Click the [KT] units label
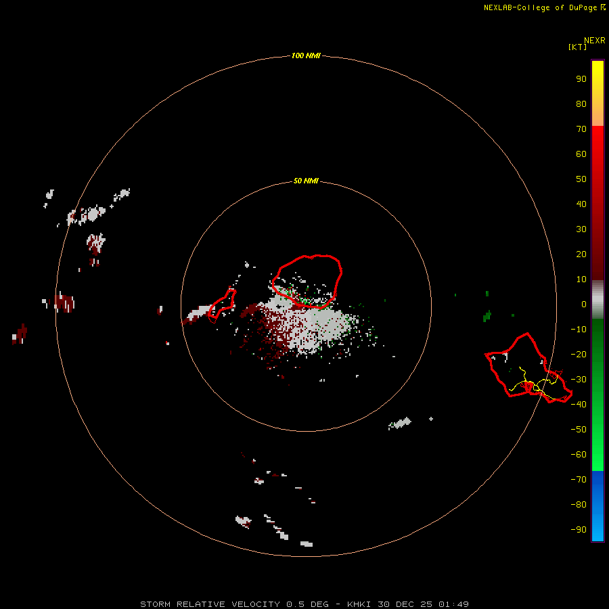 coord(578,47)
